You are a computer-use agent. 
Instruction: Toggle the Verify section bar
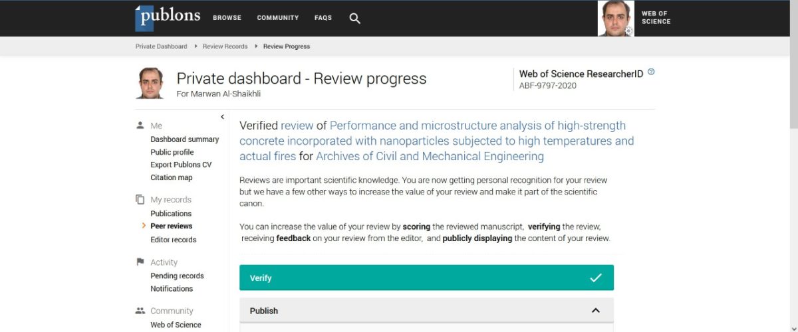pyautogui.click(x=426, y=278)
